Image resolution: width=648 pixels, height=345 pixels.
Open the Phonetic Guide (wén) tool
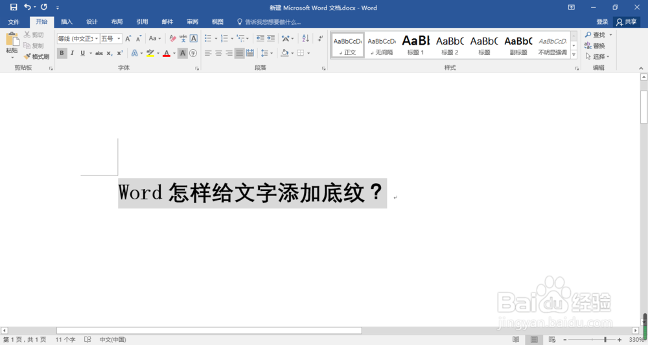(x=183, y=38)
